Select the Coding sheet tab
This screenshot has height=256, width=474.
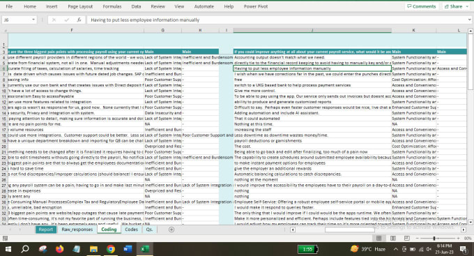click(x=109, y=229)
